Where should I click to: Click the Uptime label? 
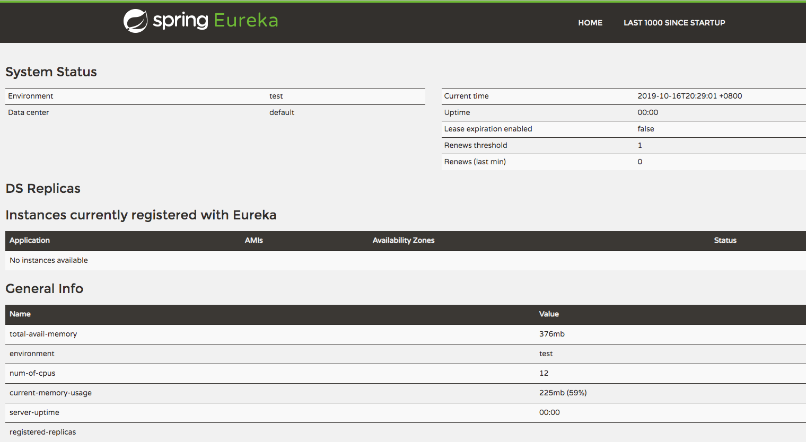457,112
